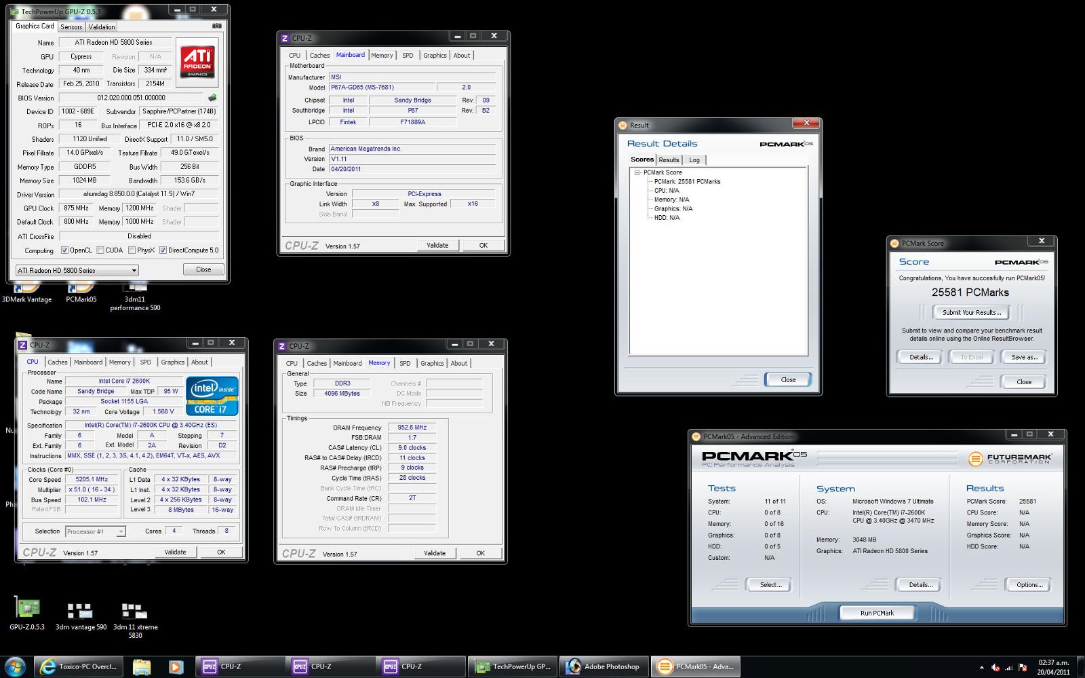Image resolution: width=1085 pixels, height=678 pixels.
Task: Click the orange icon in the Result window title bar
Action: 623,126
